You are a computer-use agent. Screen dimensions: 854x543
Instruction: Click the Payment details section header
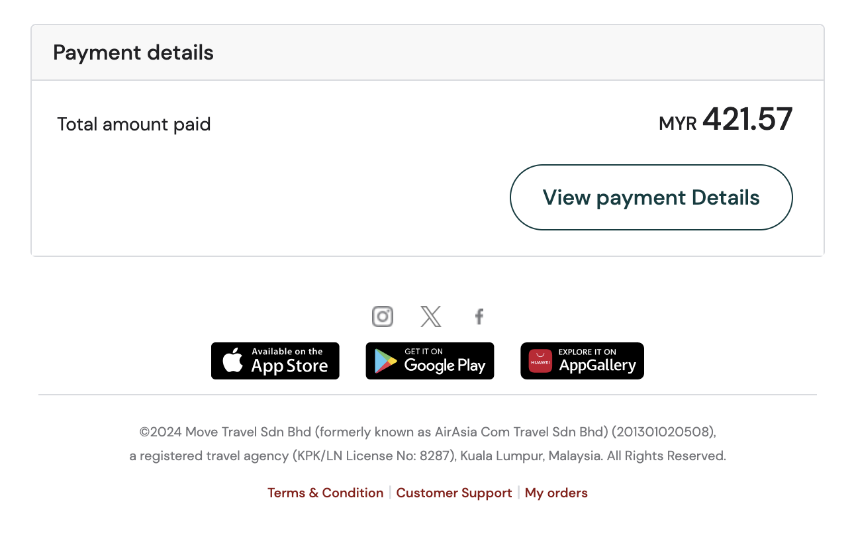coord(134,53)
